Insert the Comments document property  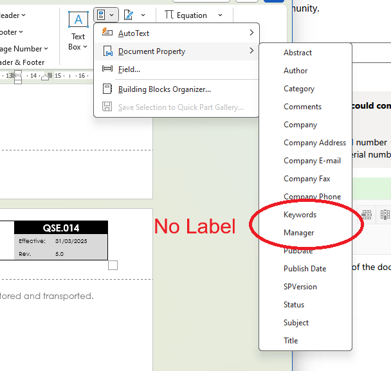click(x=305, y=107)
